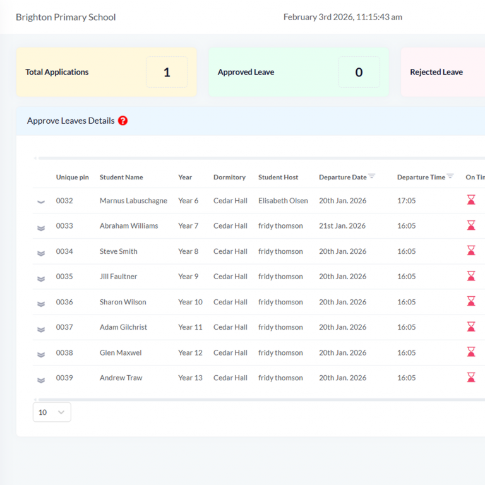Select the Rejected Leave summary card

coord(442,72)
